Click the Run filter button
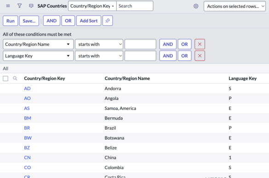Image resolution: width=269 pixels, height=178 pixels. pyautogui.click(x=10, y=21)
